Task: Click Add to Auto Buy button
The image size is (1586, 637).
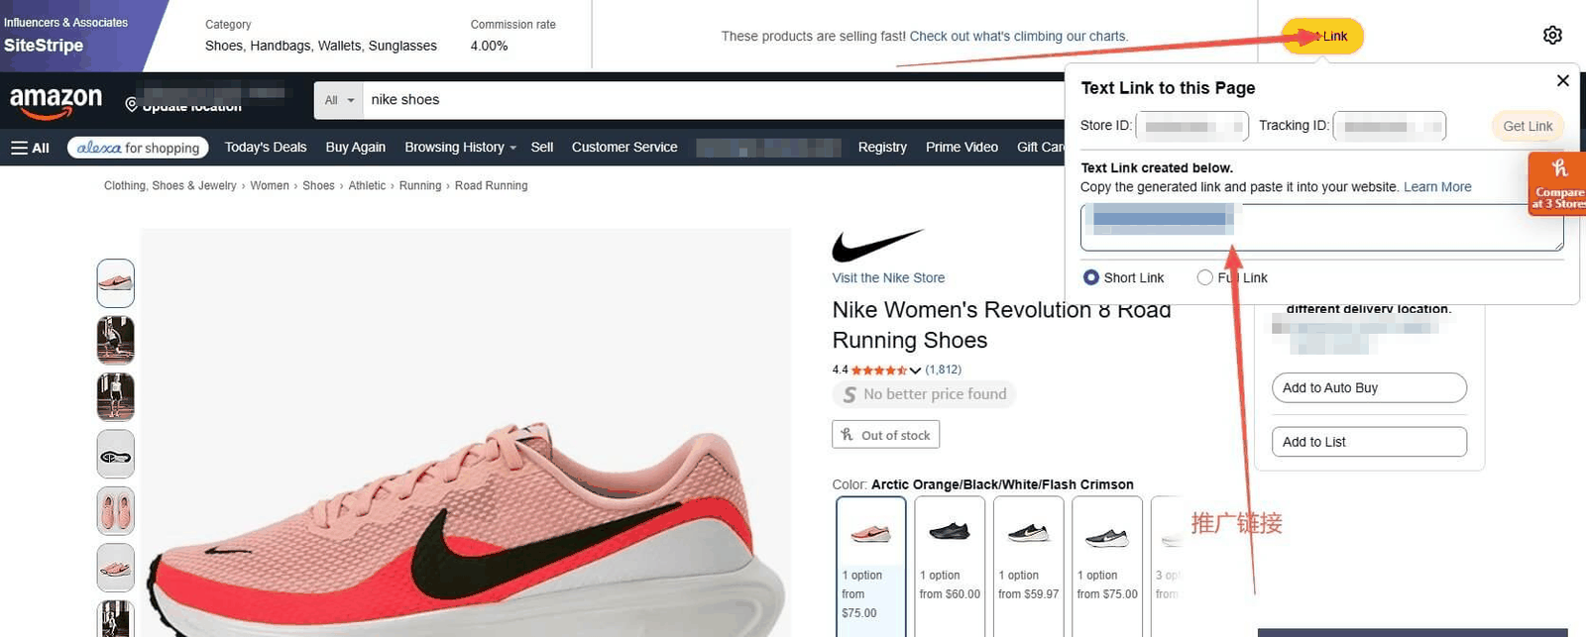Action: 1369,387
